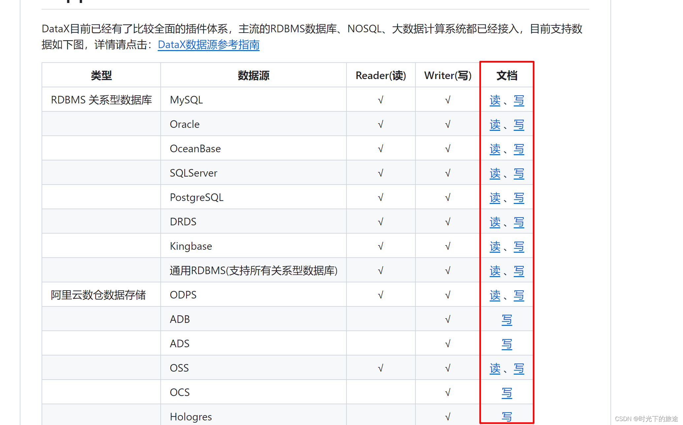Open the OCS 写 documentation link
683x425 pixels.
click(507, 393)
